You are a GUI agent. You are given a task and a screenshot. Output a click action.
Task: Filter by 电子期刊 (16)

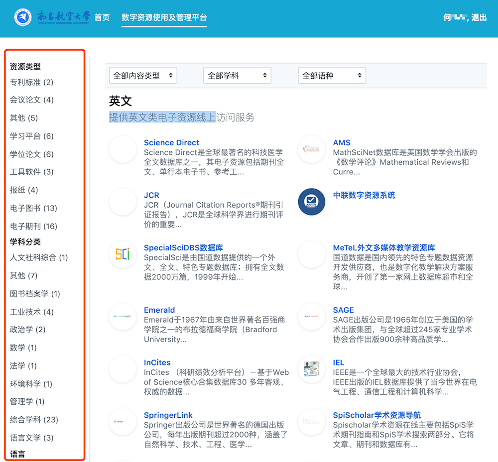tap(34, 226)
